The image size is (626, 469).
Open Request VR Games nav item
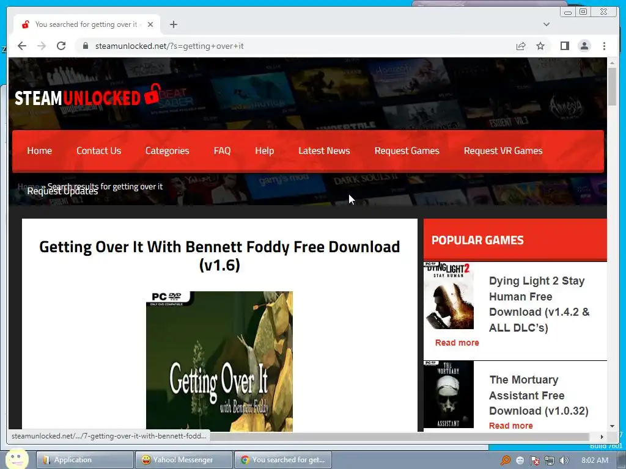point(503,151)
